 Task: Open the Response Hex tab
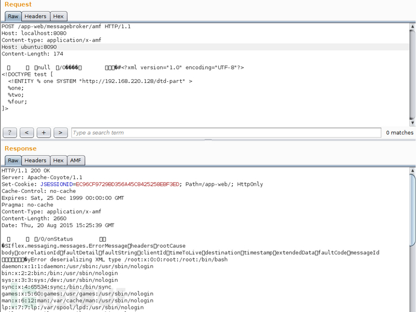(58, 161)
